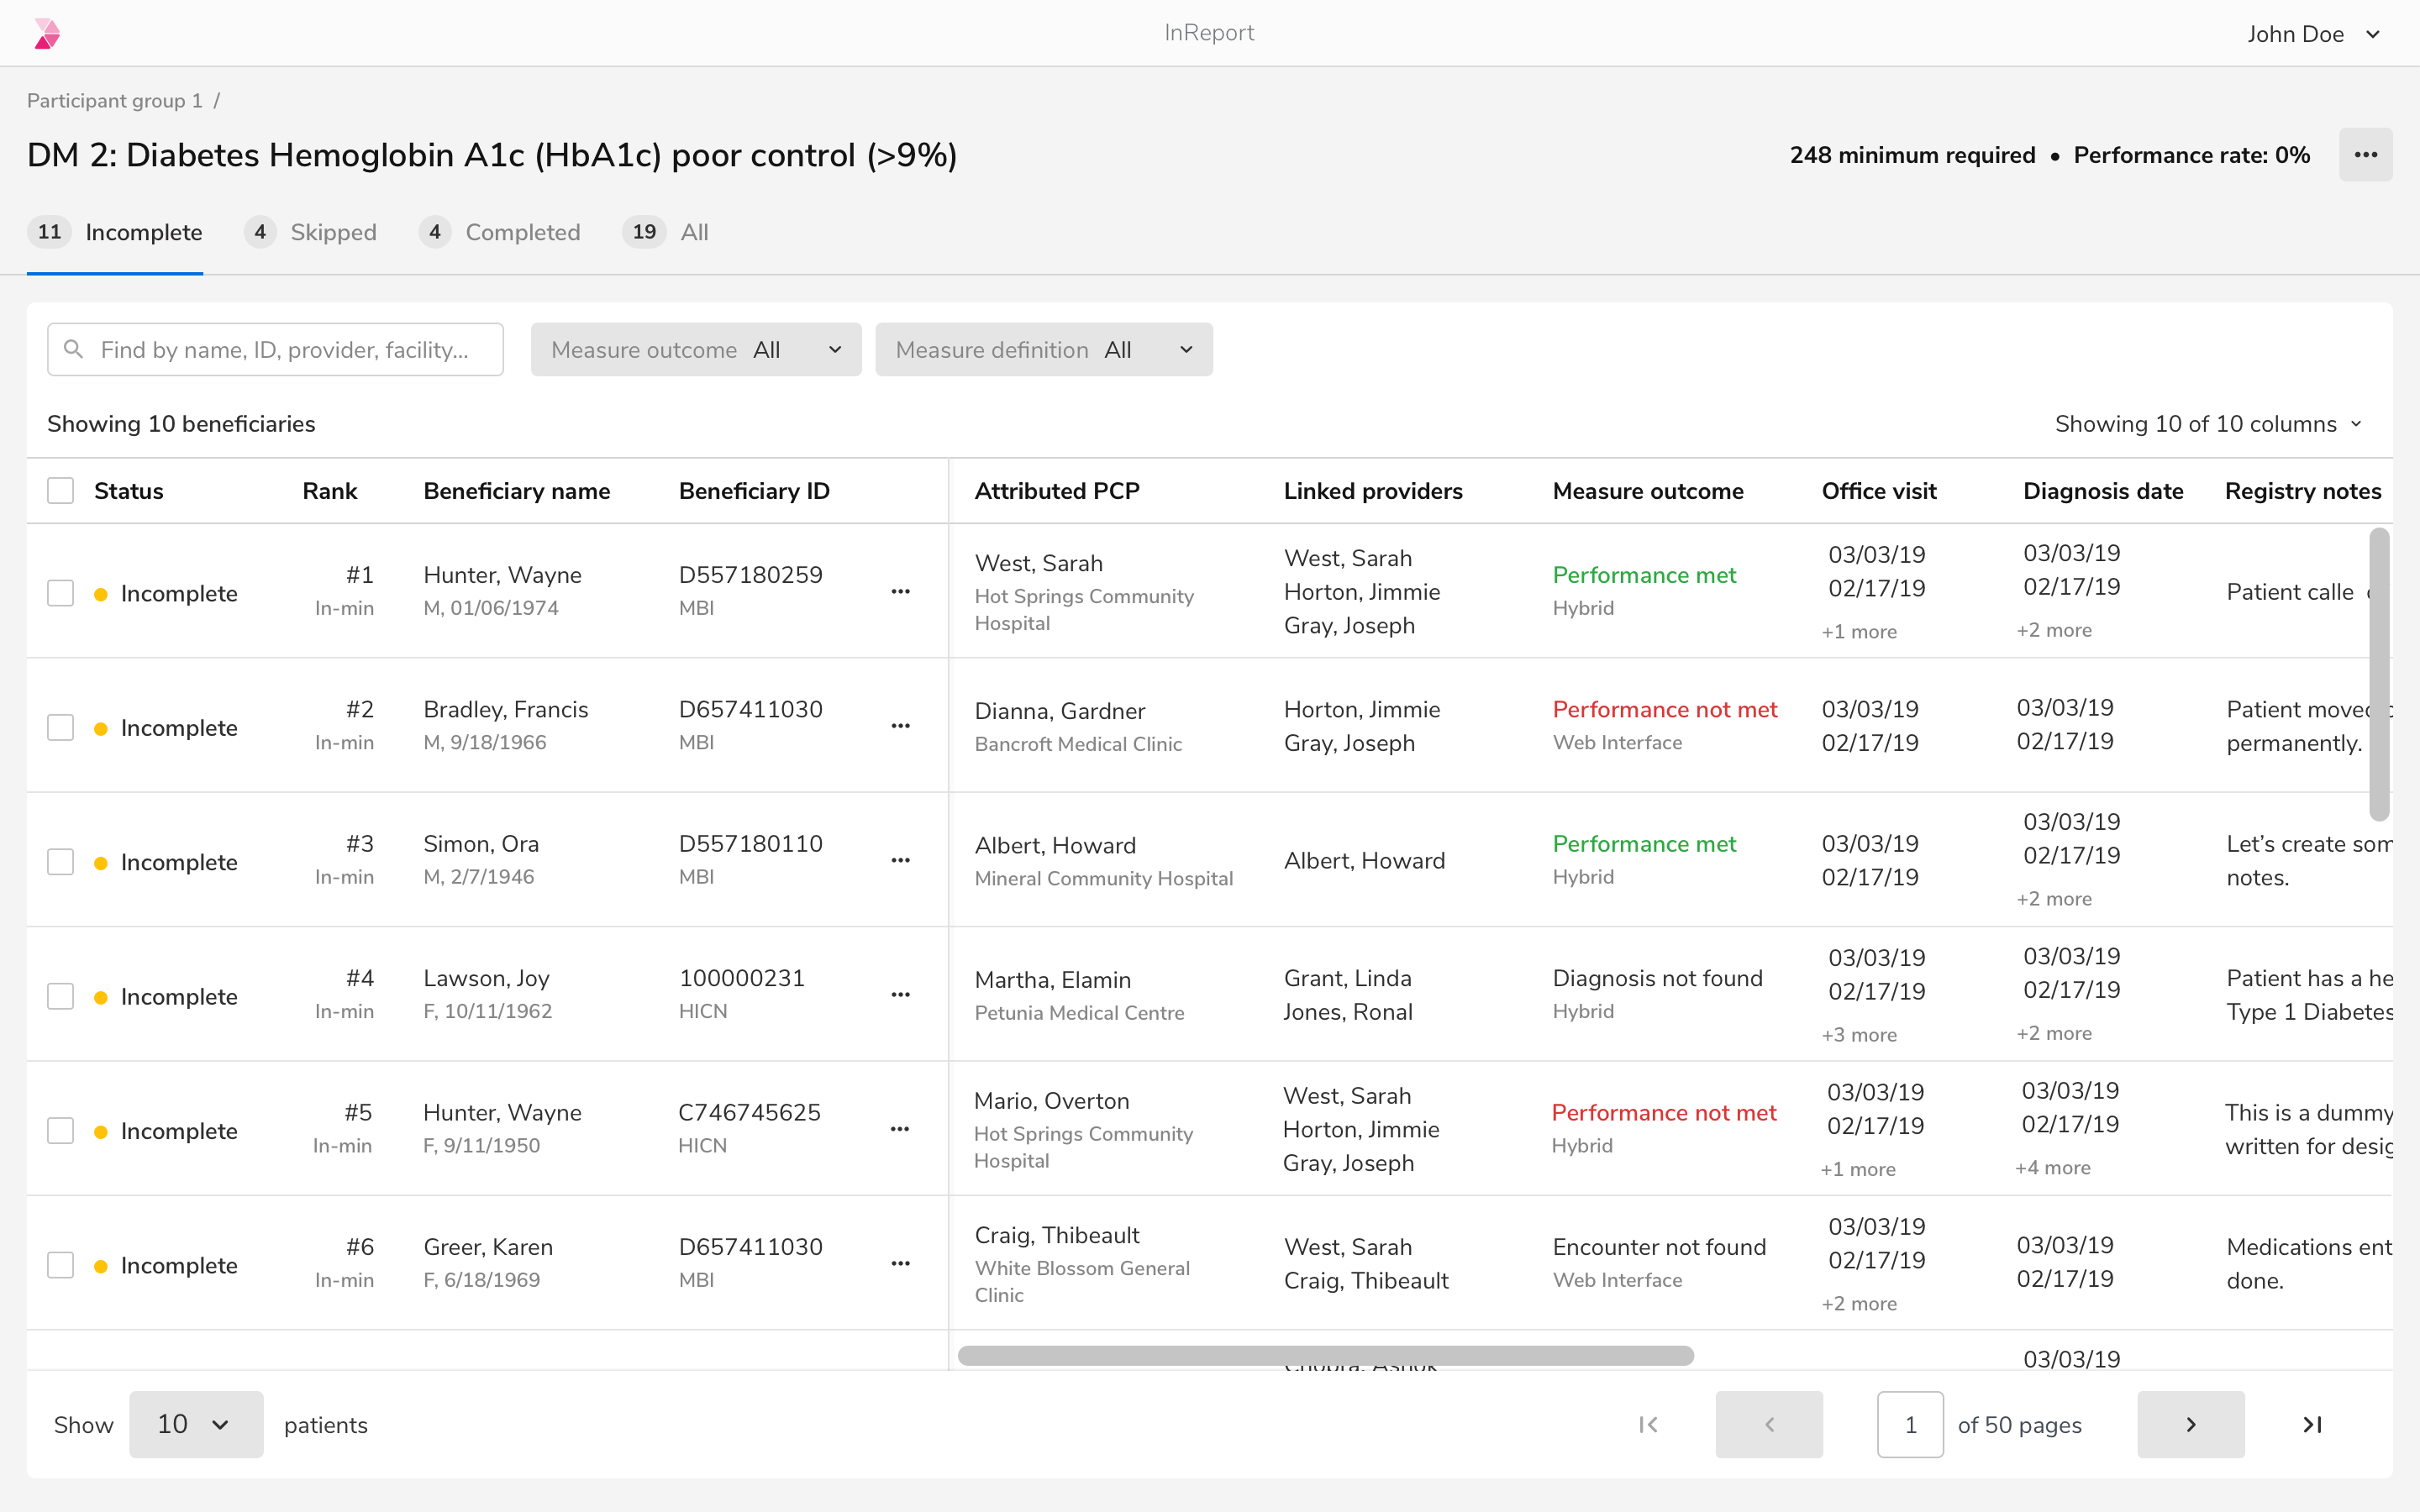Select the checkbox for Greer, Karen

61,1265
